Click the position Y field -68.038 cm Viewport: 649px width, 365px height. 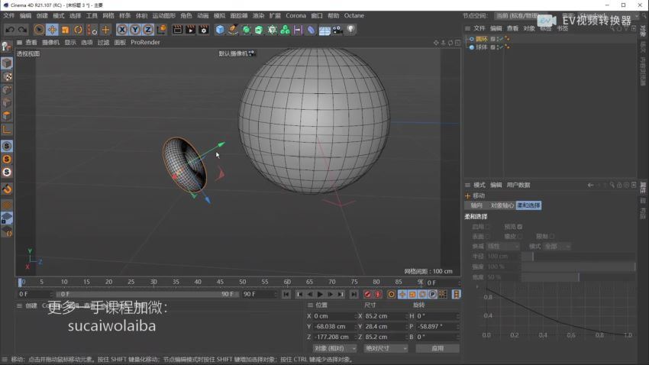pos(334,327)
